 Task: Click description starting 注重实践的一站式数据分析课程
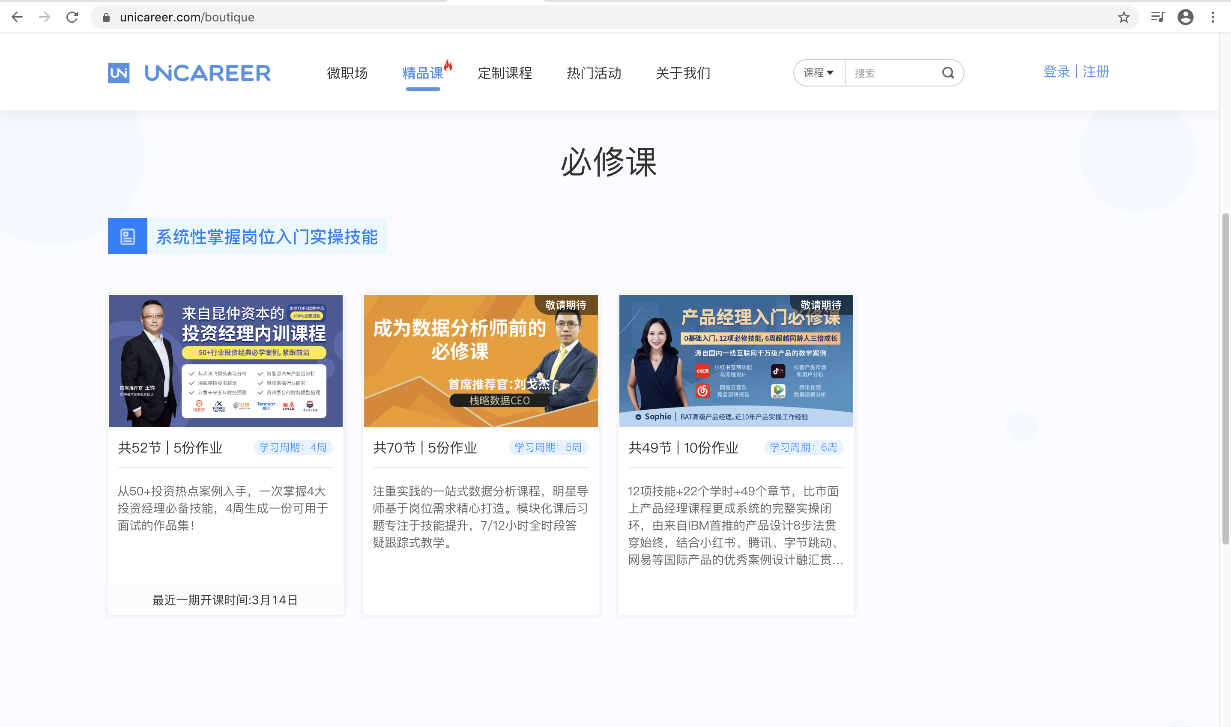click(x=481, y=517)
